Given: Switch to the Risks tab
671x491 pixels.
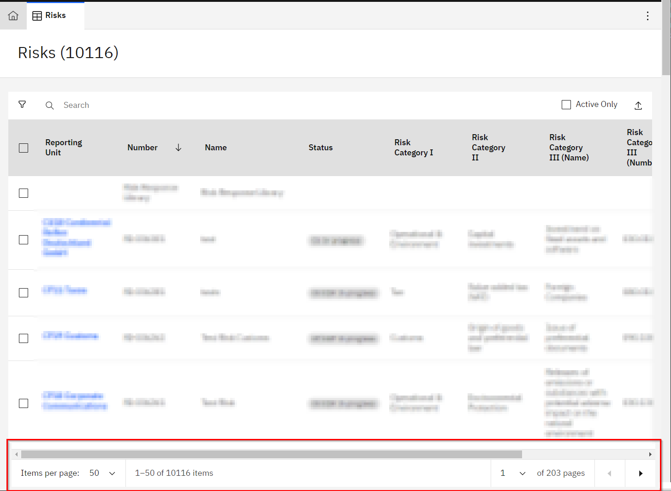Looking at the screenshot, I should pyautogui.click(x=50, y=16).
